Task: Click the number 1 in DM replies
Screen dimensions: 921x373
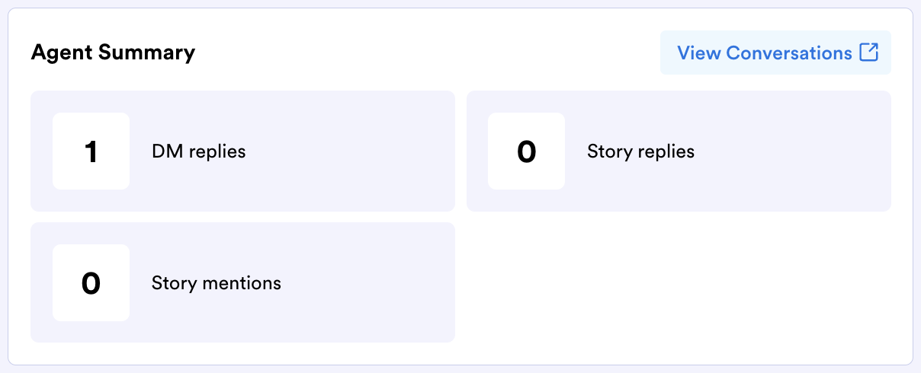Action: click(91, 152)
